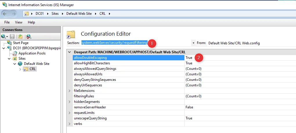Click the address bar folder icon
The height and width of the screenshot is (133, 296).
tap(27, 14)
